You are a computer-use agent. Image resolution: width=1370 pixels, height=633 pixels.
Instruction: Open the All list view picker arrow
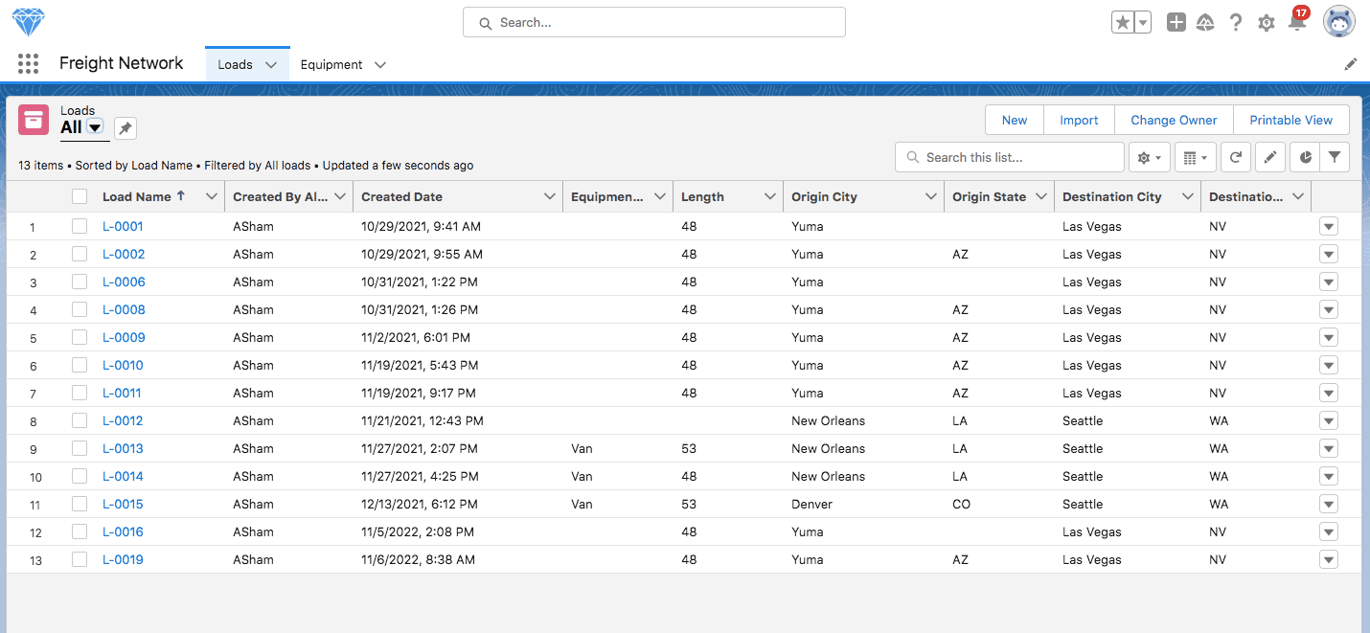coord(95,127)
